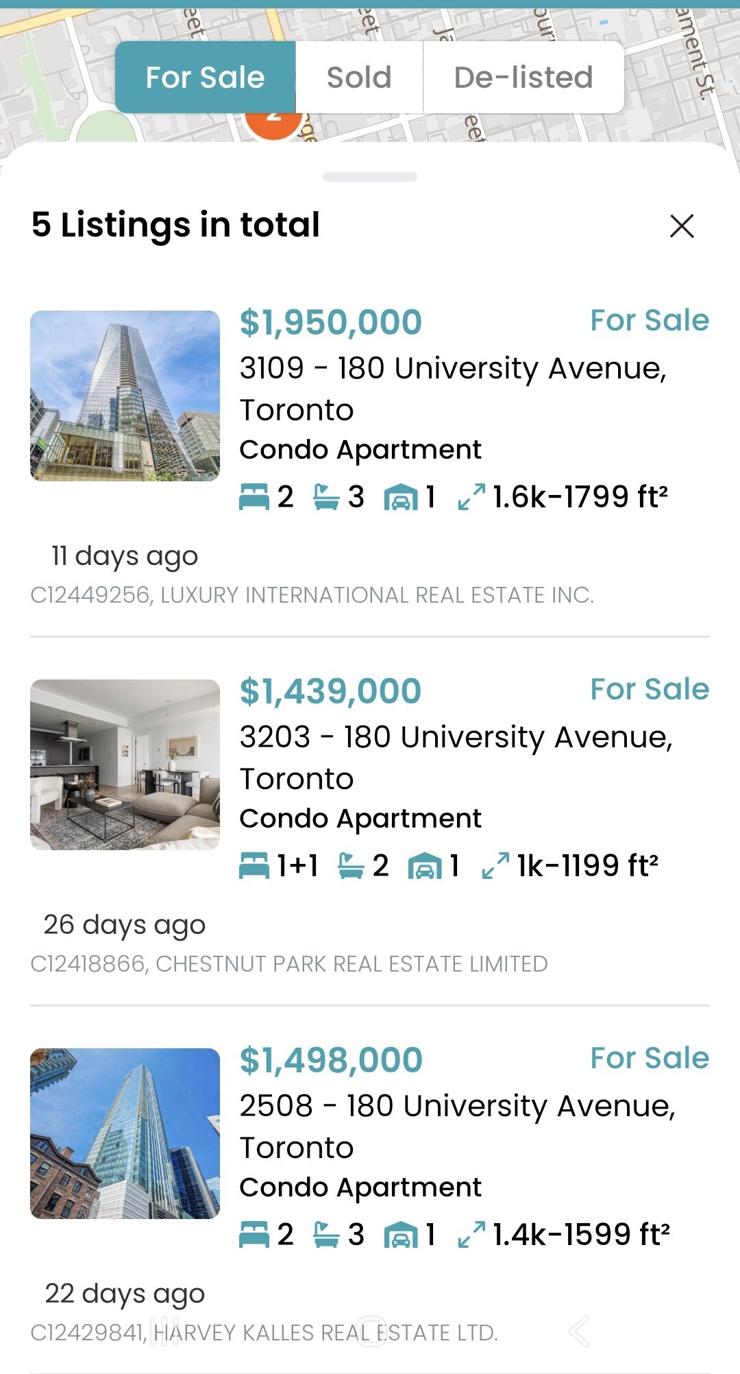Screen dimensions: 740x1374
Task: Open thumbnail of unit 2508 tower photo
Action: click(x=125, y=1133)
